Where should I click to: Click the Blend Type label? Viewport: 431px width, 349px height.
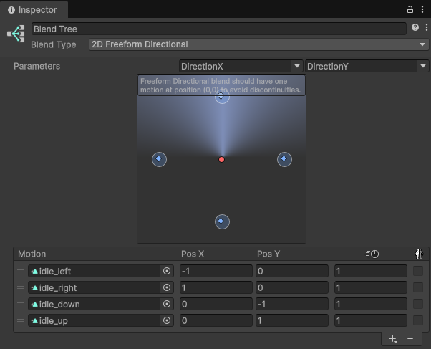53,44
